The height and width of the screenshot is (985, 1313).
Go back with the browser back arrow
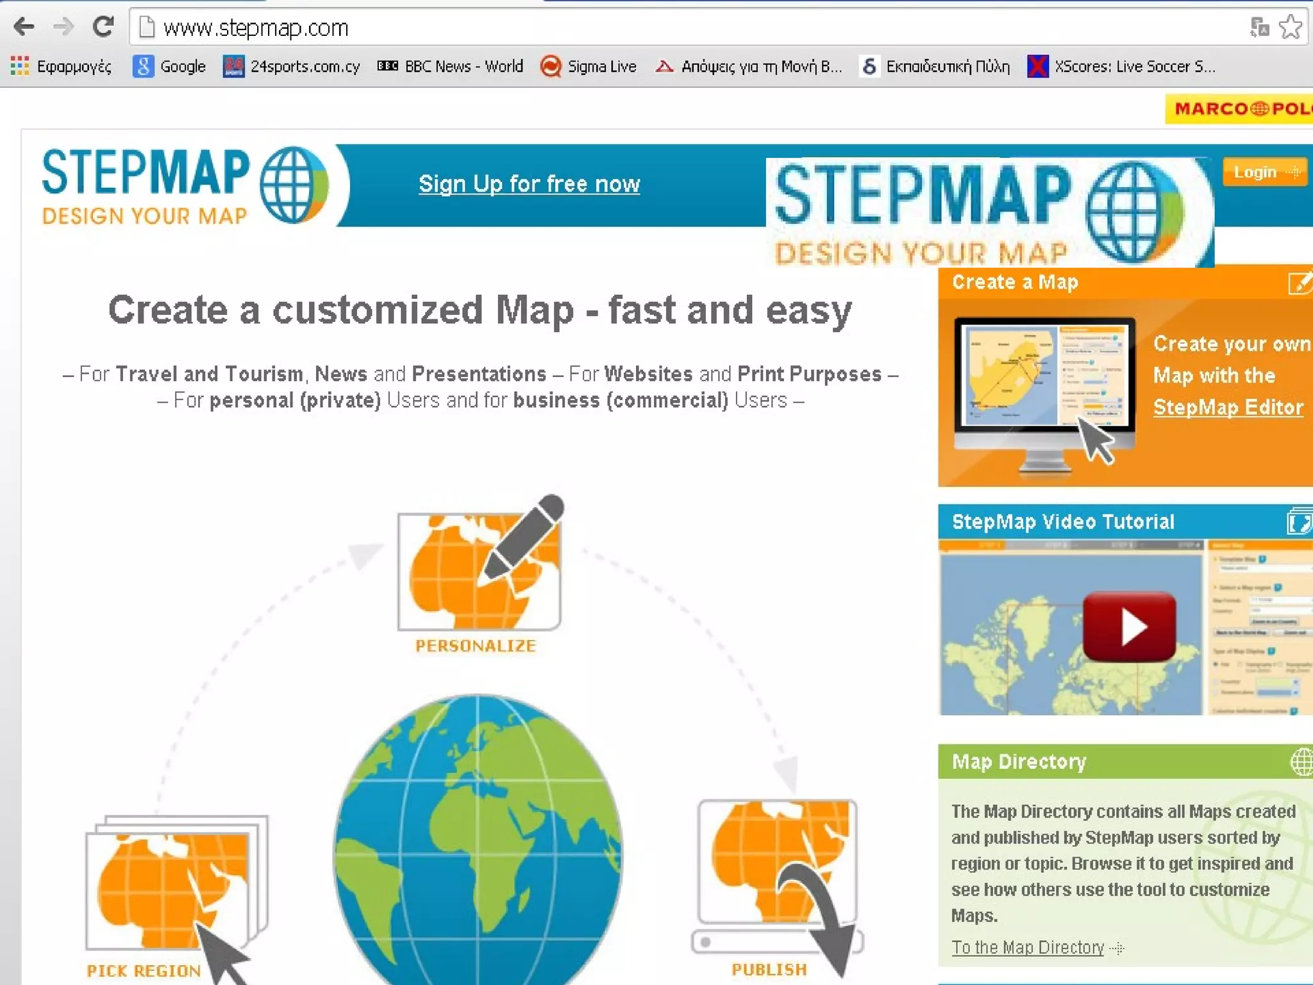(x=24, y=27)
